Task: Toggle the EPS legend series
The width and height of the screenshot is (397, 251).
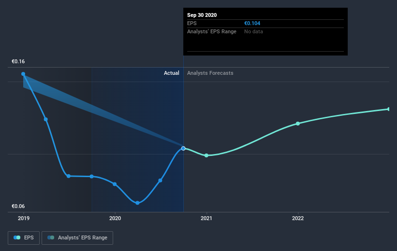Action: (24, 238)
